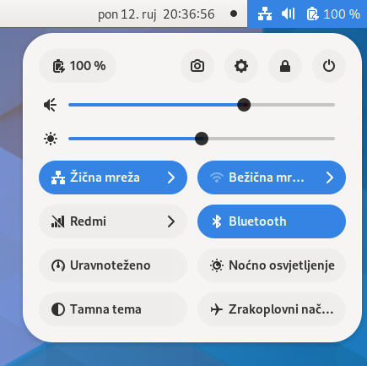Open the power off menu
The height and width of the screenshot is (366, 367).
click(x=329, y=66)
